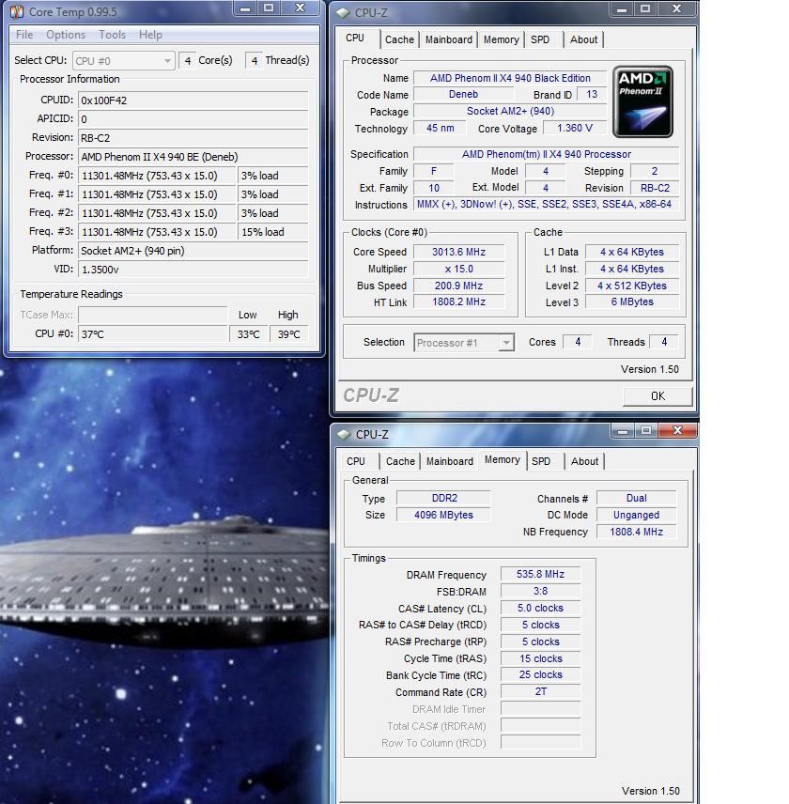789x804 pixels.
Task: Click the Code Name value Deneb
Action: [463, 94]
